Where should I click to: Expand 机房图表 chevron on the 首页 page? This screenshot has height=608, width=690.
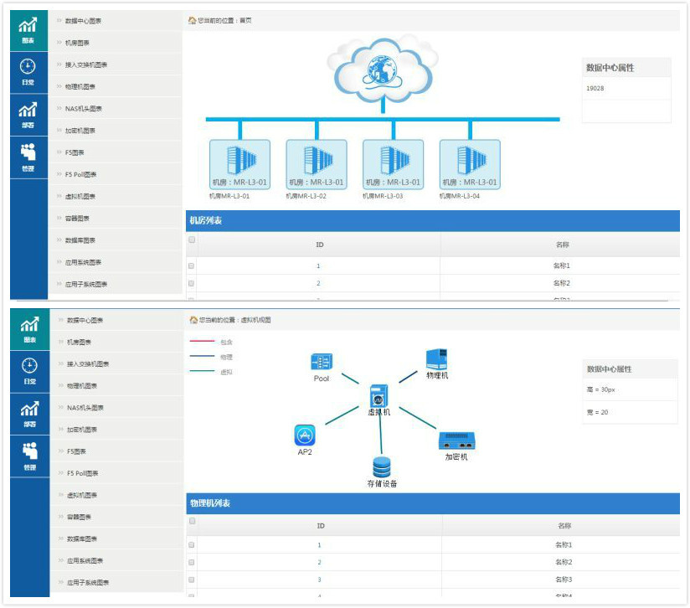[x=59, y=42]
